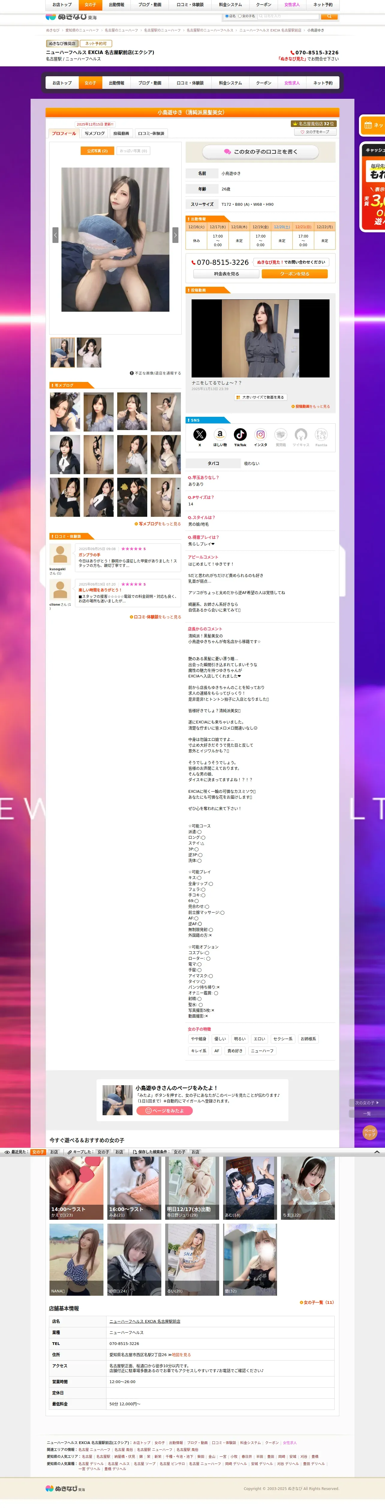Image resolution: width=385 pixels, height=1508 pixels.
Task: Click 料金システム in the main navigation bar
Action: pyautogui.click(x=230, y=83)
